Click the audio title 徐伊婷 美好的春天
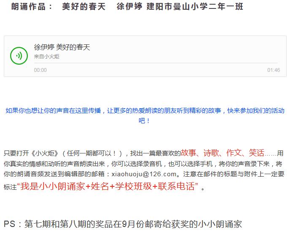The width and height of the screenshot is (287, 235). click(62, 47)
